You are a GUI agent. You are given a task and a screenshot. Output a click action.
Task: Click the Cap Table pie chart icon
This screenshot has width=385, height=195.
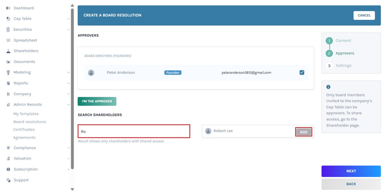[x=8, y=19]
